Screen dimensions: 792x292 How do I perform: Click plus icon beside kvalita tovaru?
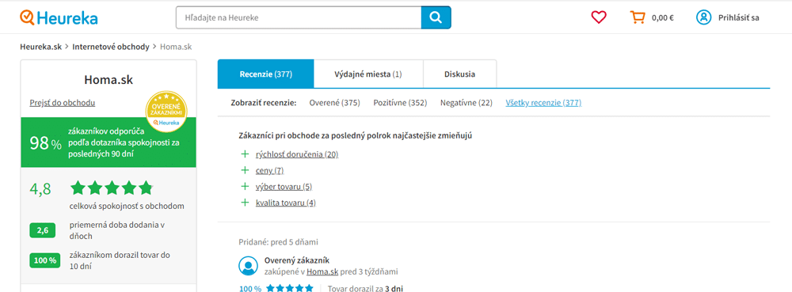[246, 203]
